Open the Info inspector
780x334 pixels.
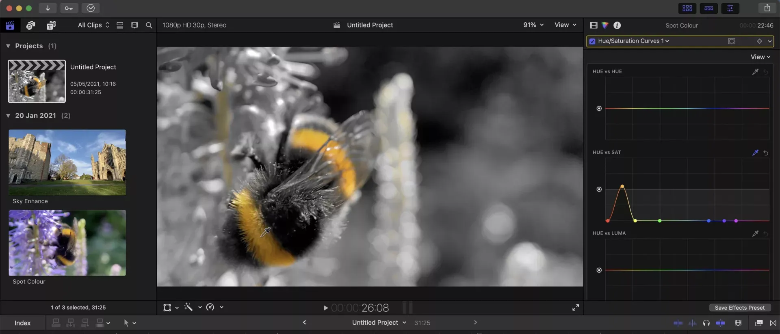pos(617,25)
